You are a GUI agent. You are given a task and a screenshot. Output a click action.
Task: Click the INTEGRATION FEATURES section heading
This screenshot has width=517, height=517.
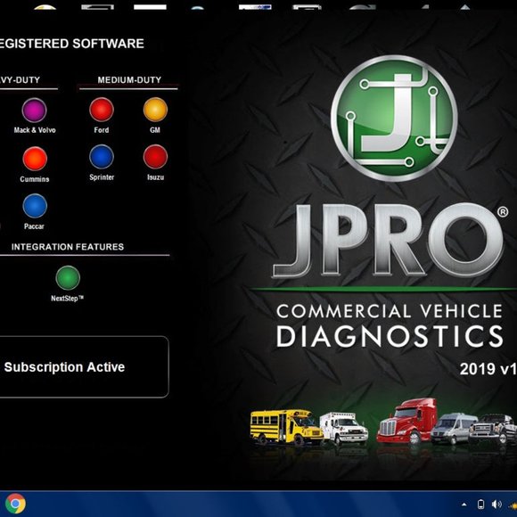coord(68,247)
